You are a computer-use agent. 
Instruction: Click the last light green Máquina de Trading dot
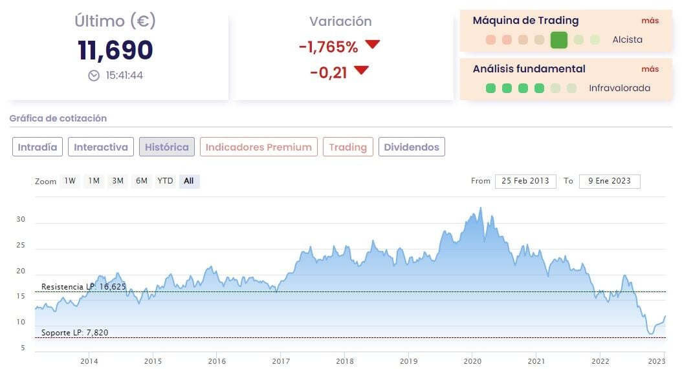tap(595, 40)
